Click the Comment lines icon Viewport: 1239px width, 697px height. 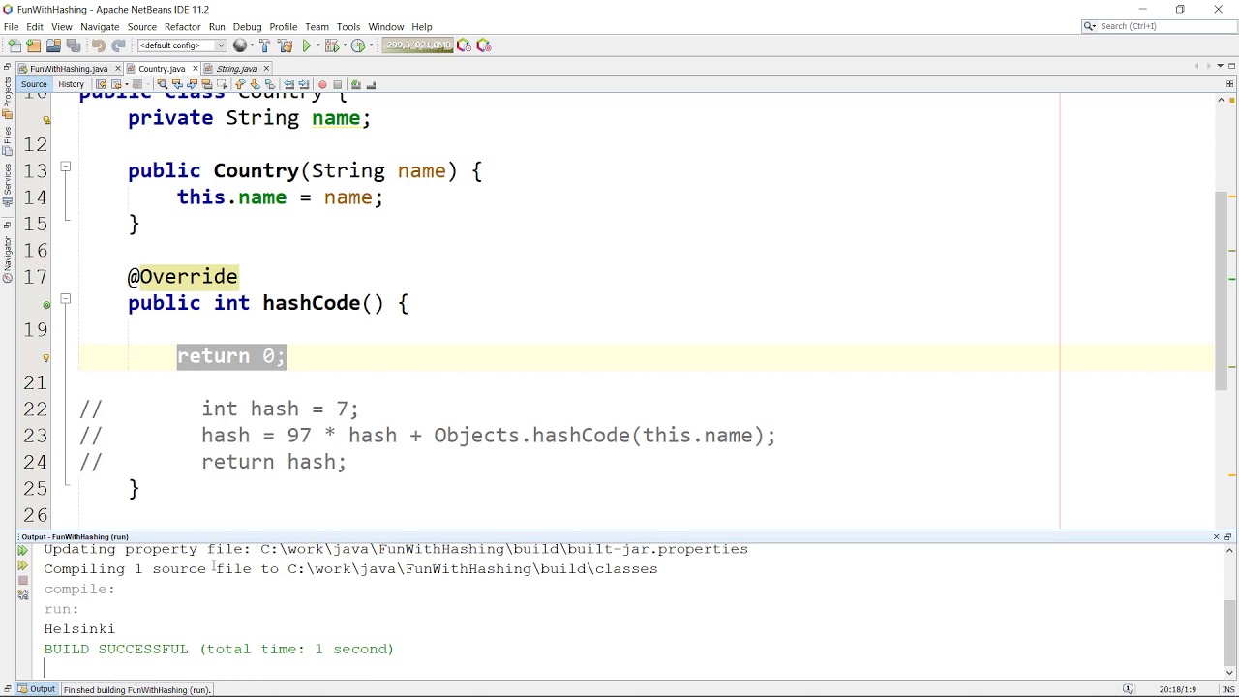(355, 84)
